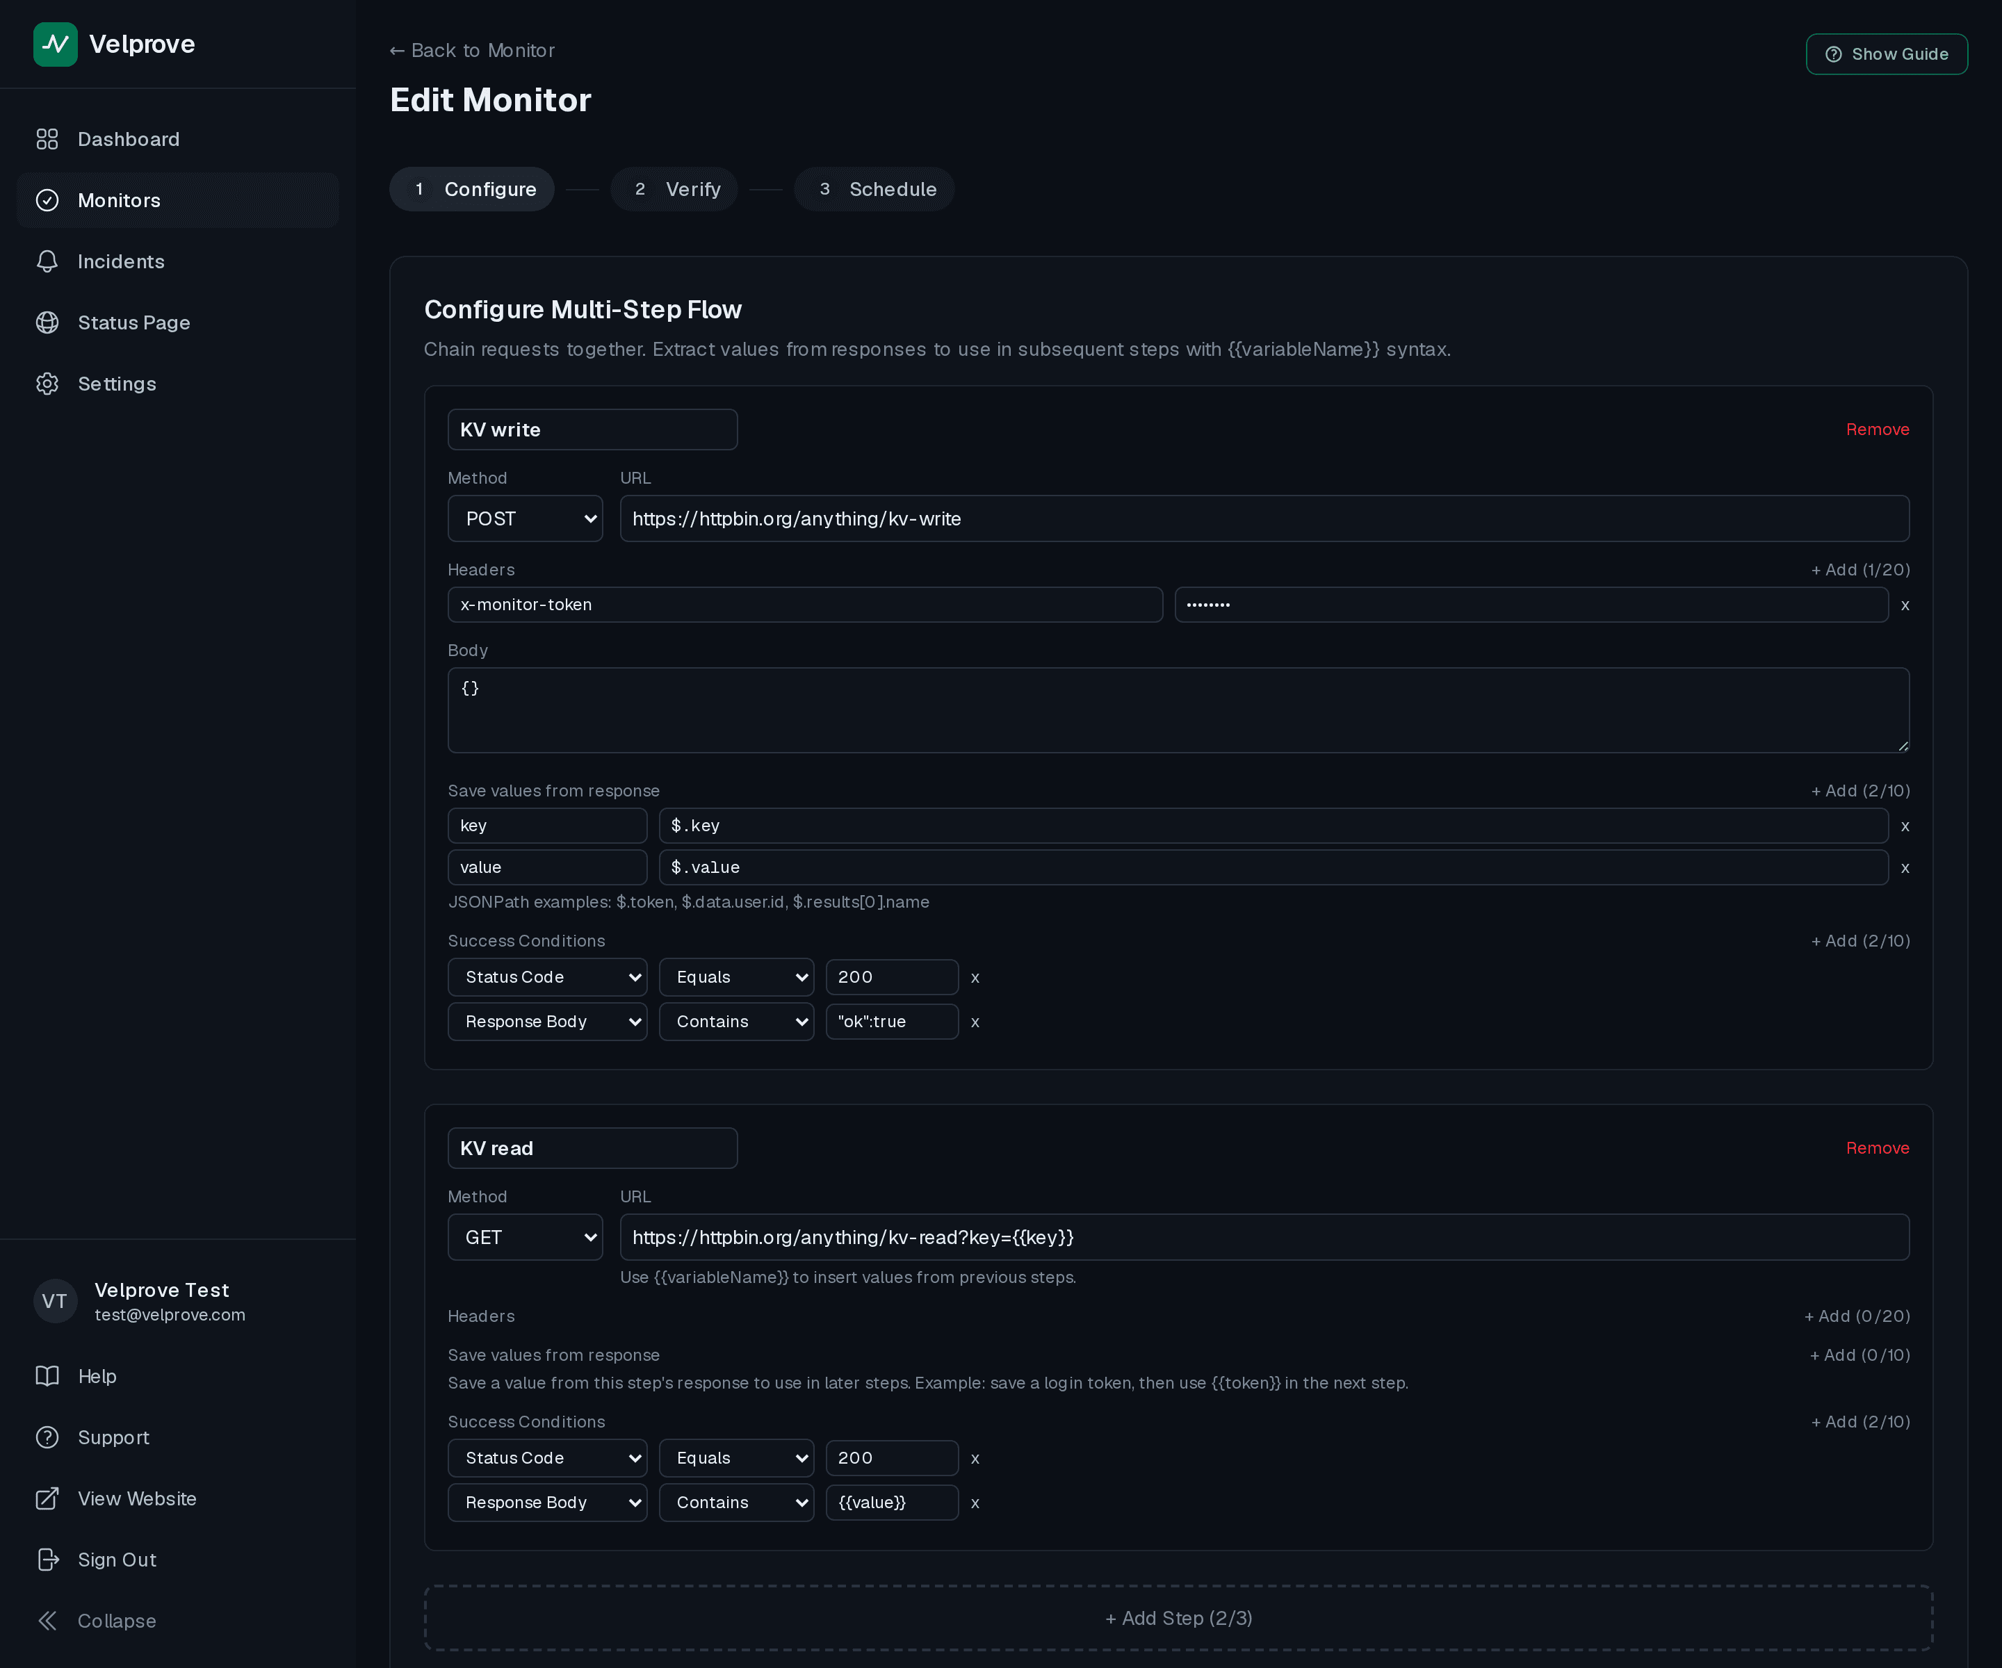Screen dimensions: 2002x1668
Task: Open KV read Status Code dropdown
Action: pyautogui.click(x=547, y=1457)
